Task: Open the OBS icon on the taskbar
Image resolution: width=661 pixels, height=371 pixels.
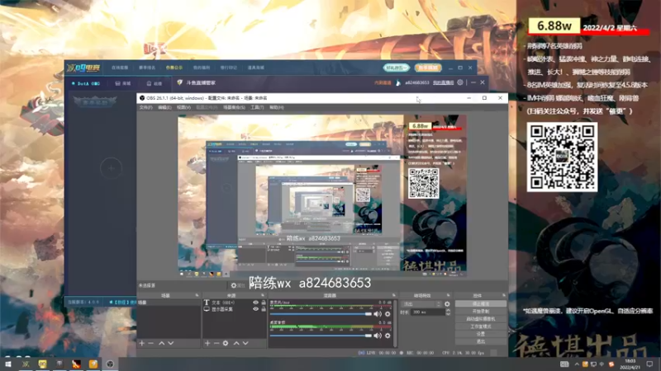Action: pos(110,364)
